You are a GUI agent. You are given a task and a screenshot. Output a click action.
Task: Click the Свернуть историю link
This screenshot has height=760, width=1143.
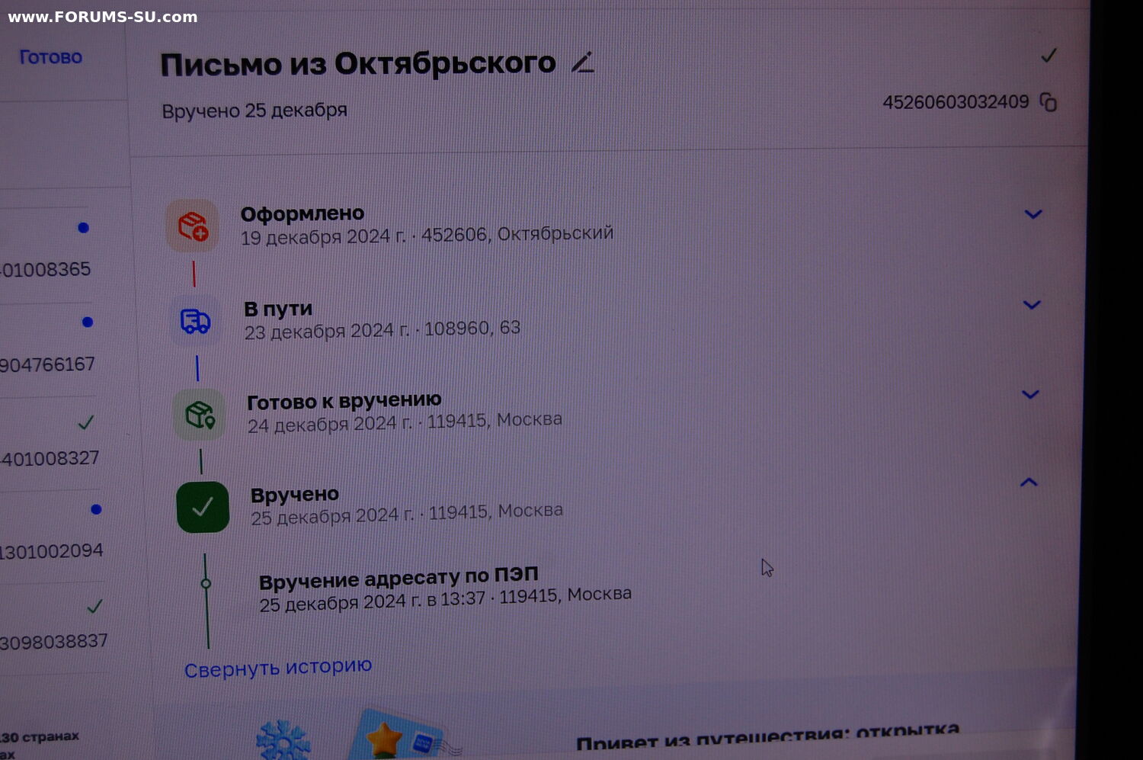pyautogui.click(x=278, y=668)
